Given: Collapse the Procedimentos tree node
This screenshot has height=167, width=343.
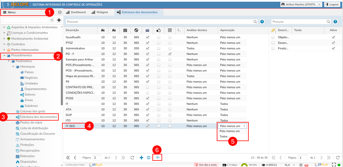Looking at the screenshot, I should (x=5, y=55).
